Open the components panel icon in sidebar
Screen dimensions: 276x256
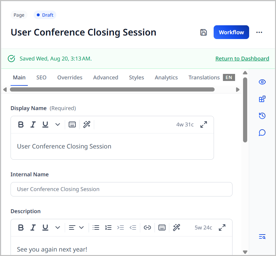click(262, 99)
